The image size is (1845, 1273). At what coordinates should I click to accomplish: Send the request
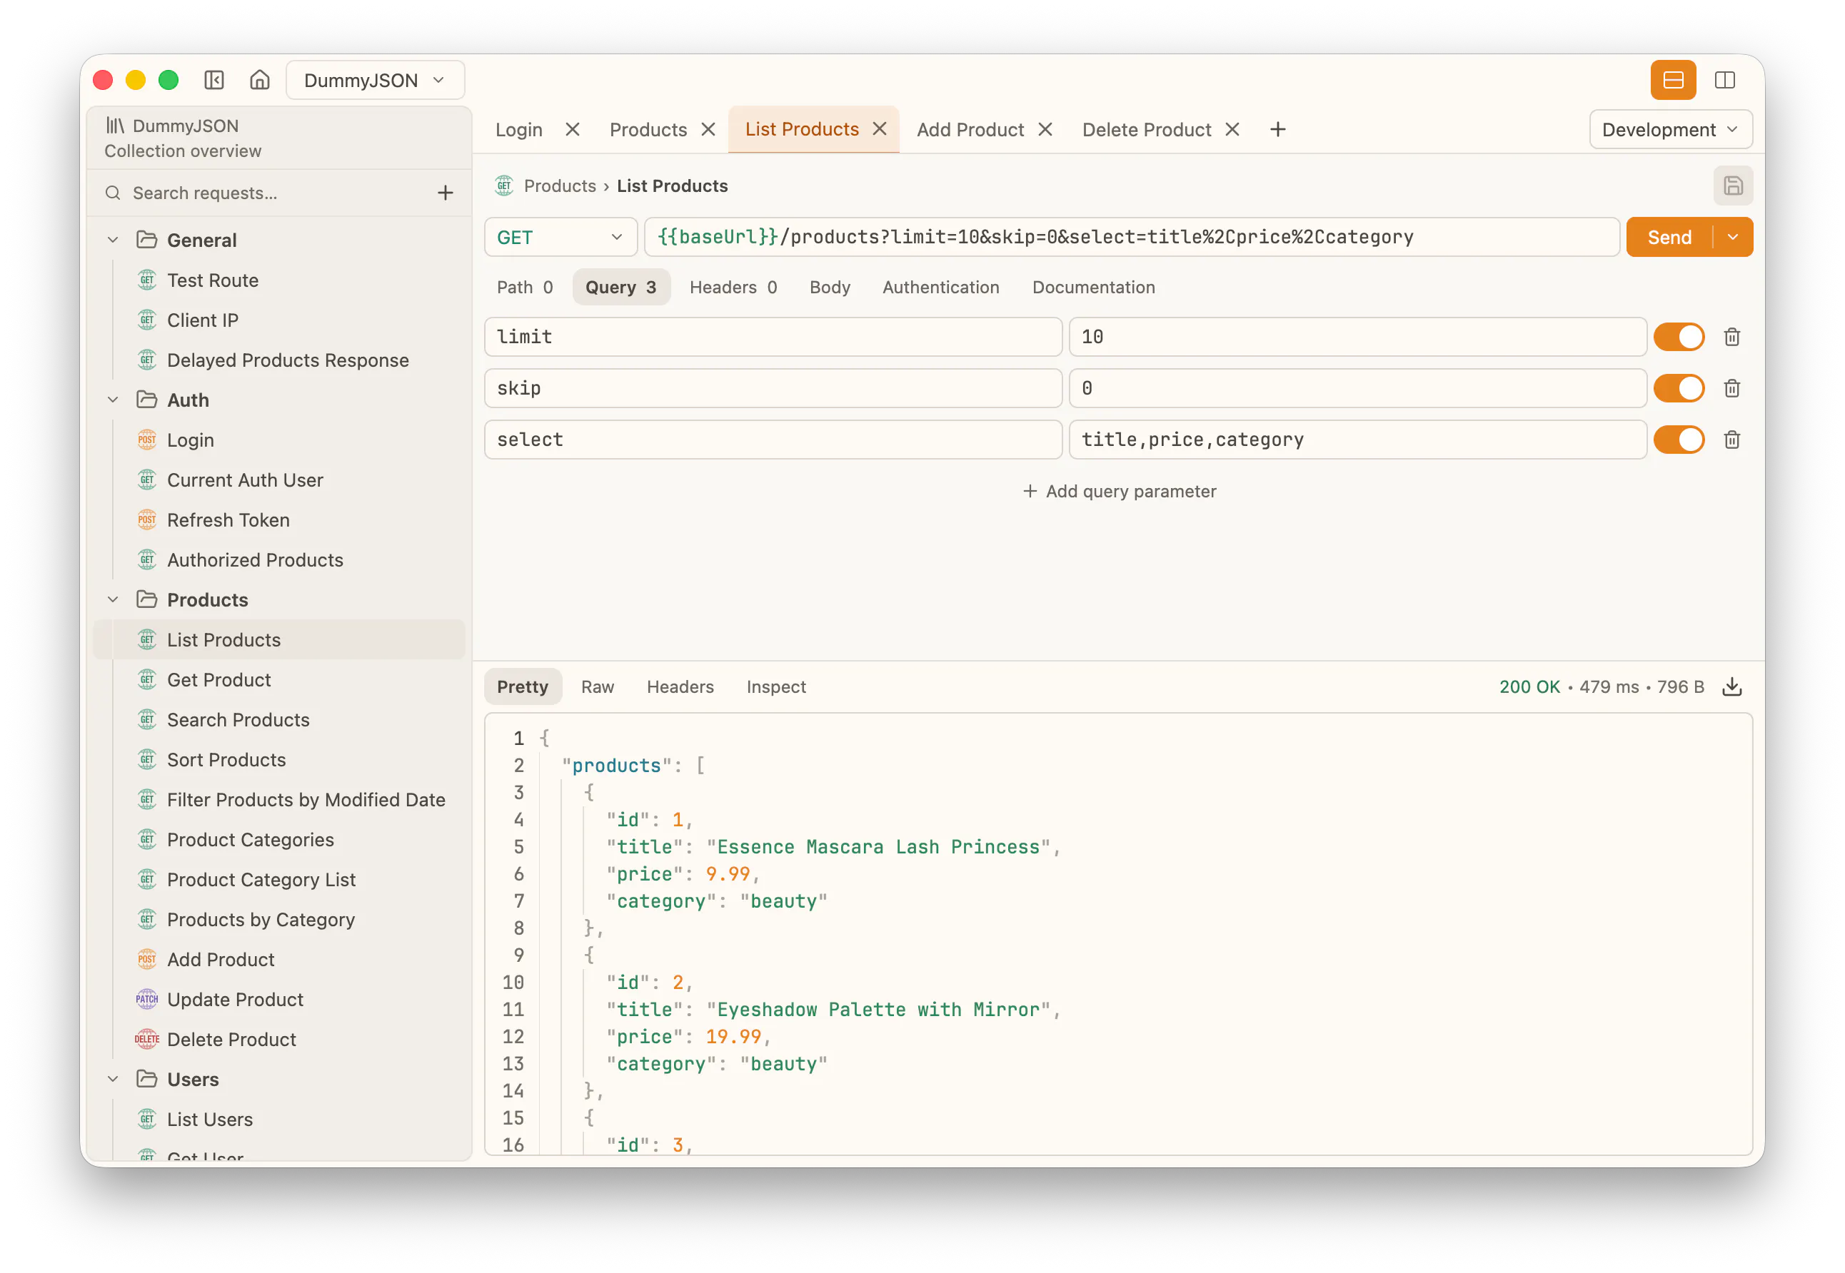(1669, 237)
